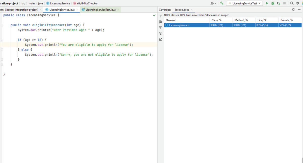Build the project with the hammer icon
This screenshot has width=303, height=163.
222,3
